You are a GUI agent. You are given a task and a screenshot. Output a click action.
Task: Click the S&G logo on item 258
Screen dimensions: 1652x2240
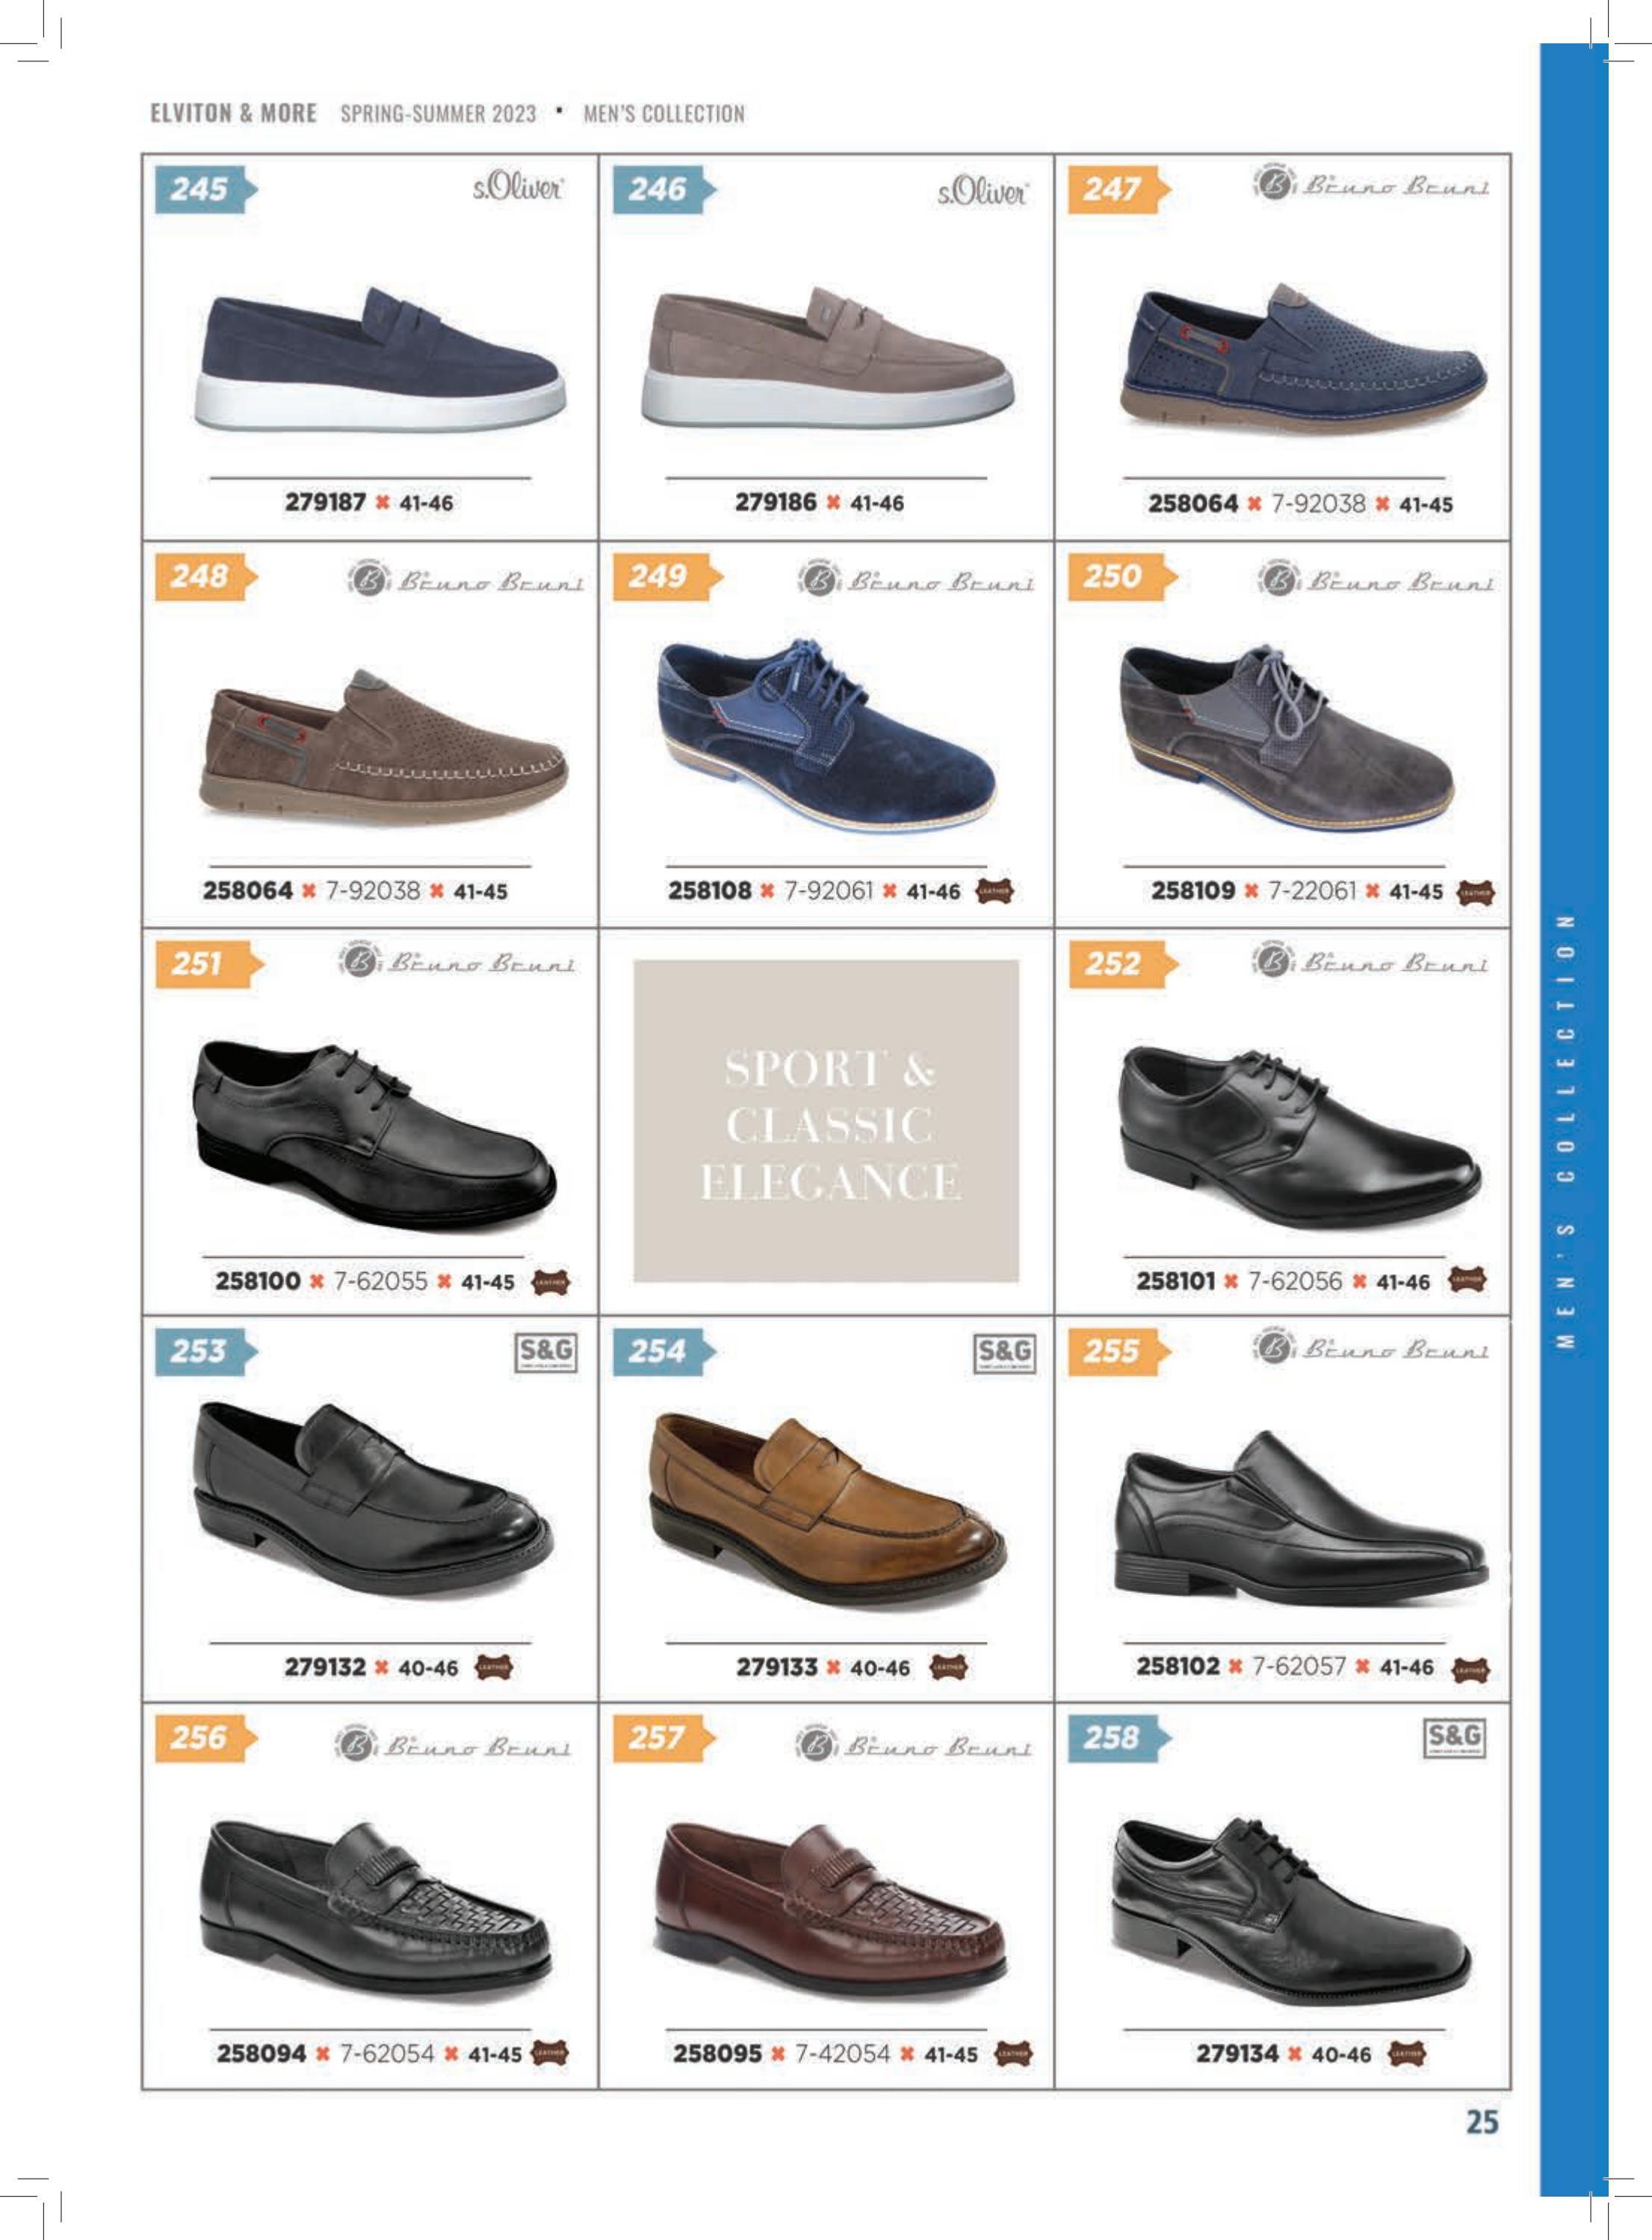(x=1455, y=1738)
